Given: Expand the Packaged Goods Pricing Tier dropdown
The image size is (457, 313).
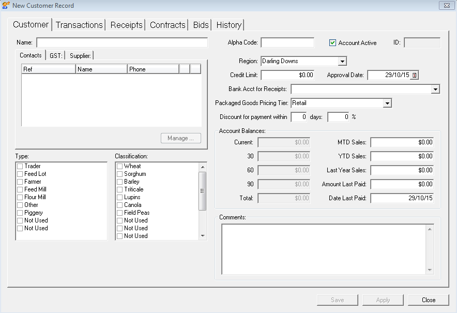Looking at the screenshot, I should pos(387,103).
